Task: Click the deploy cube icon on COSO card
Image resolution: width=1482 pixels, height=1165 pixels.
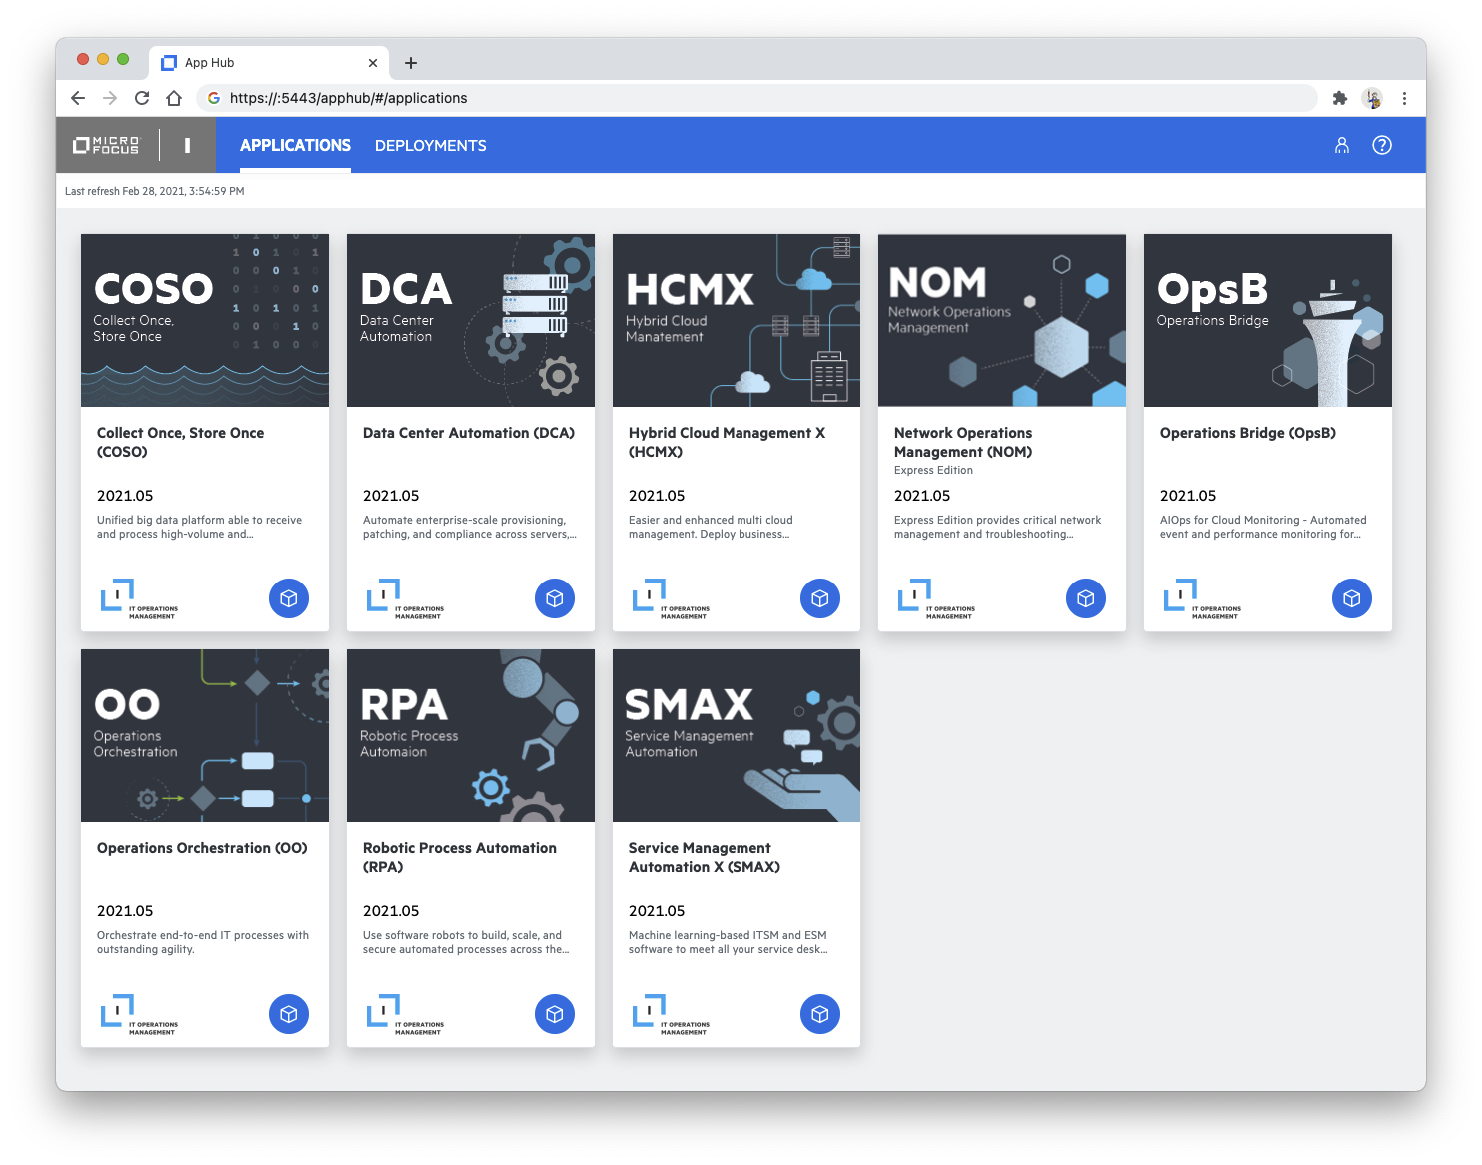Action: tap(289, 598)
